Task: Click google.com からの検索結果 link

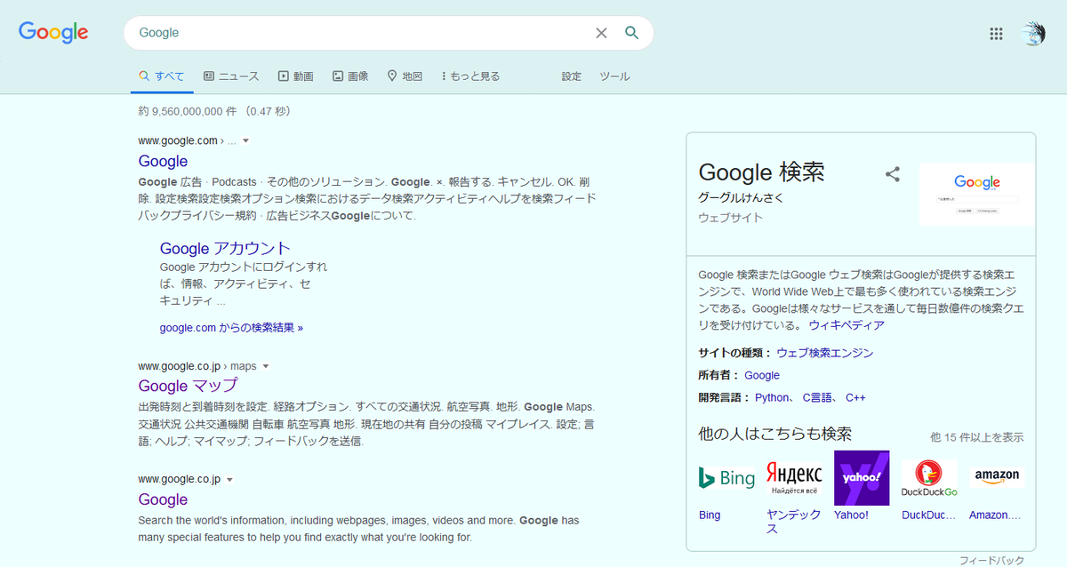Action: point(231,328)
